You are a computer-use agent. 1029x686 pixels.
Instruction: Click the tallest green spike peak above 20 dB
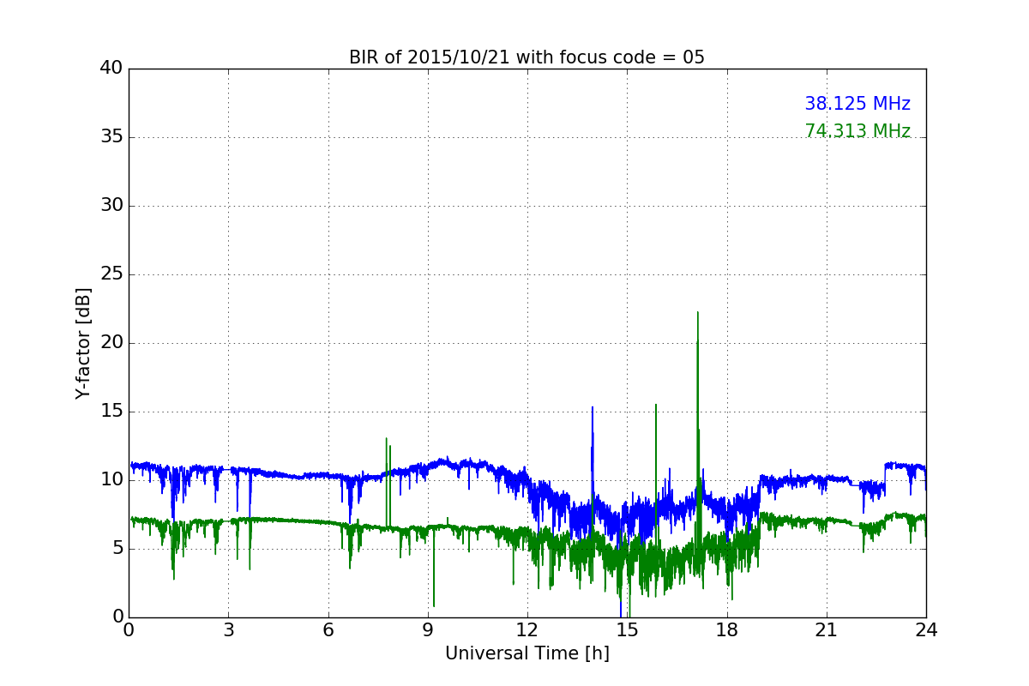tap(697, 314)
